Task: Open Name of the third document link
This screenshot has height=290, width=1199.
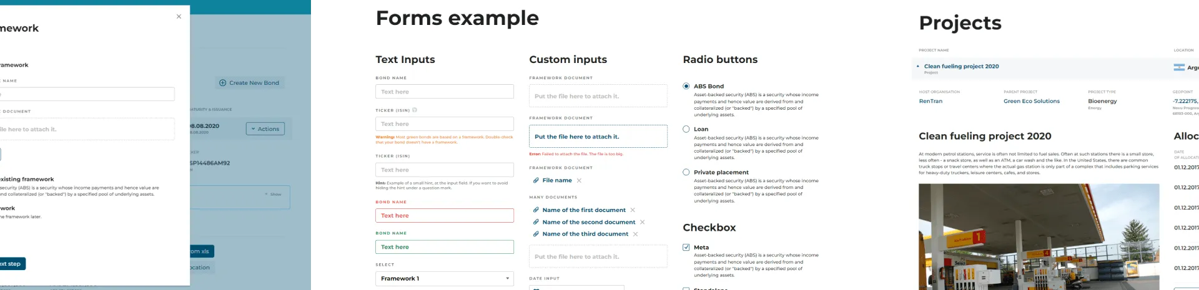Action: click(585, 234)
